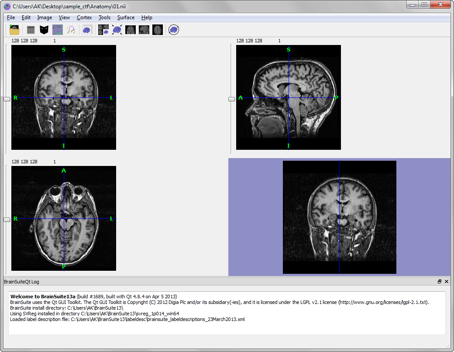Viewport: 454px width, 352px height.
Task: Click the stacked brain surface icon
Action: click(x=87, y=30)
